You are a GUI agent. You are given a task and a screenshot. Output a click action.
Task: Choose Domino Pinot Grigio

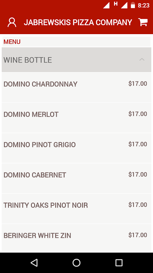tap(76, 148)
